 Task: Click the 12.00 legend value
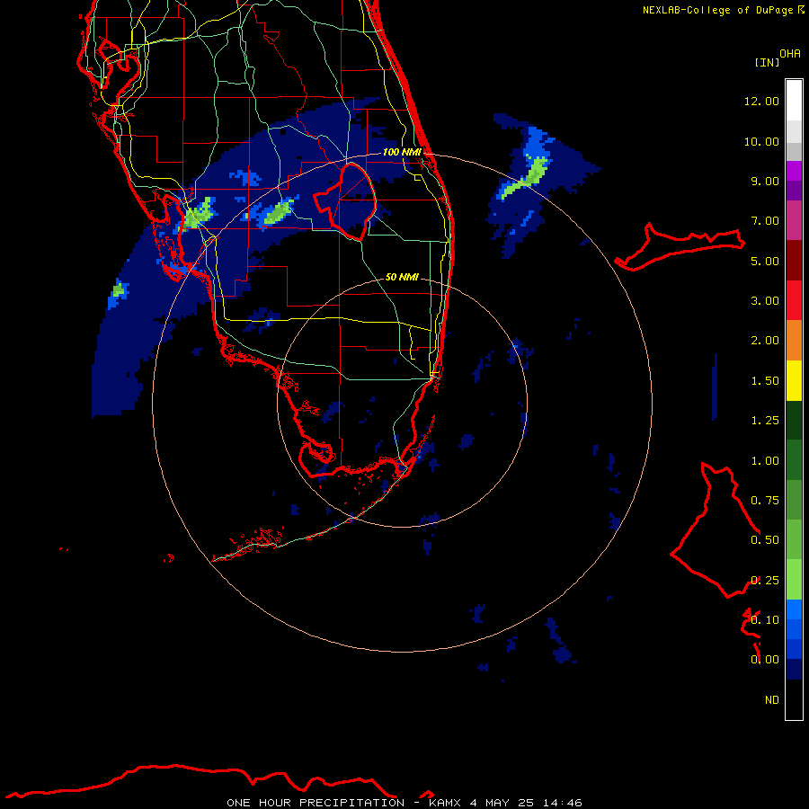(x=761, y=101)
